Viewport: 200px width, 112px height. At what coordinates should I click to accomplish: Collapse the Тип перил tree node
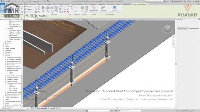click(x=5, y=28)
